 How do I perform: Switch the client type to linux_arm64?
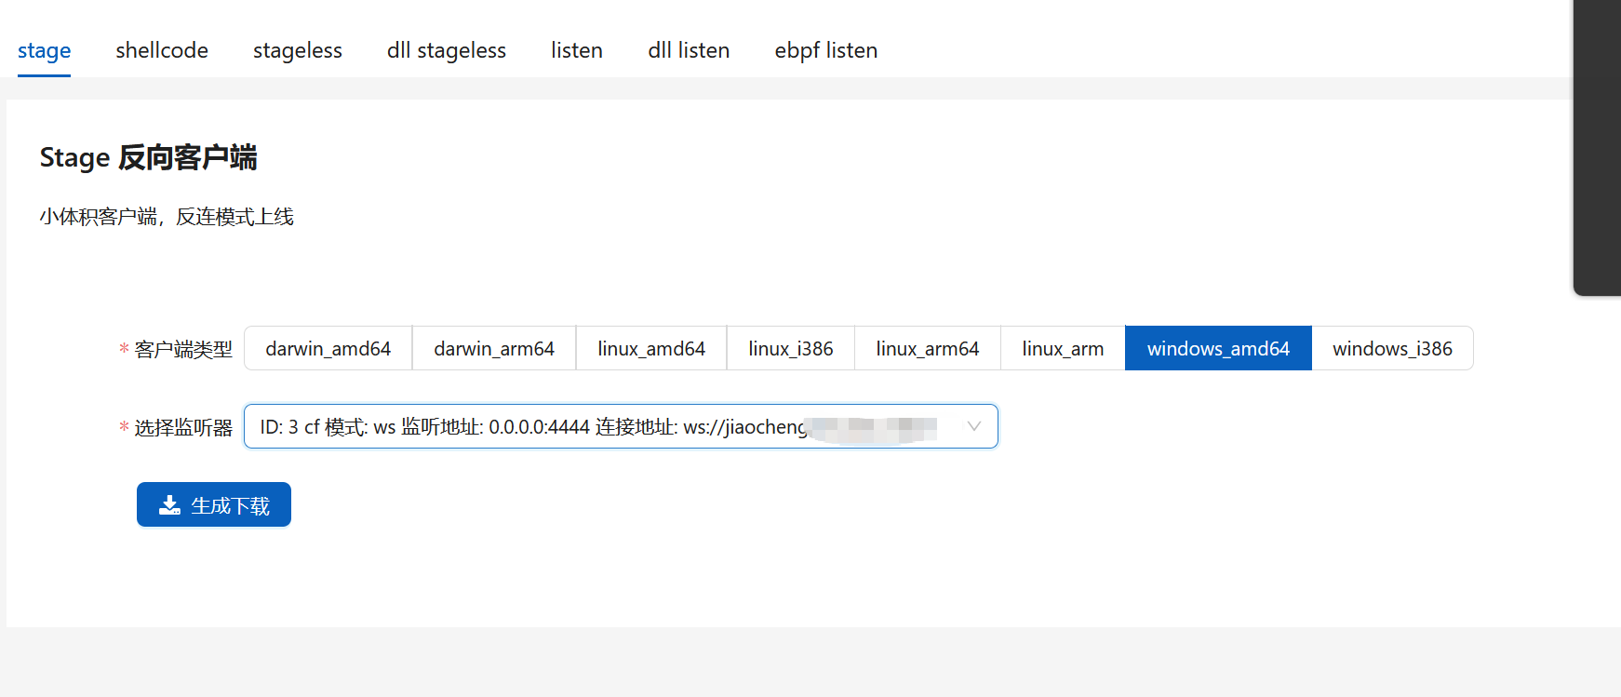927,349
